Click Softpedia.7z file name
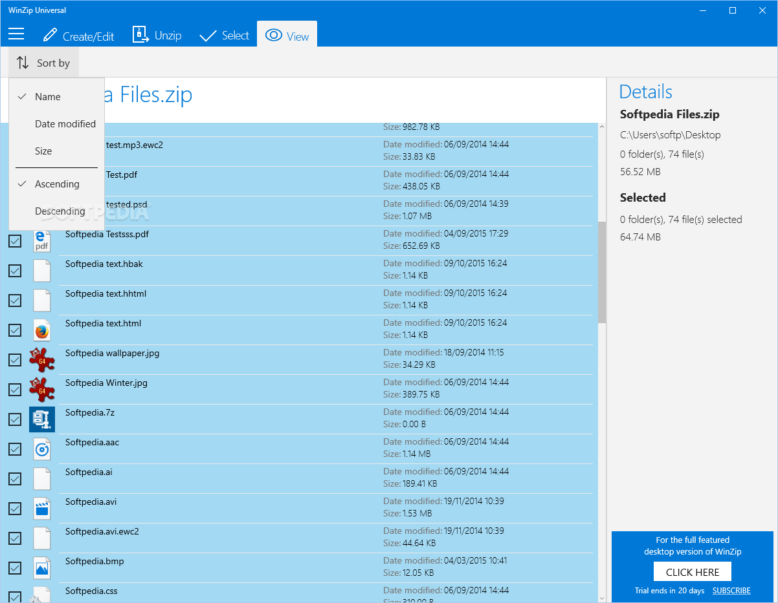 click(90, 412)
